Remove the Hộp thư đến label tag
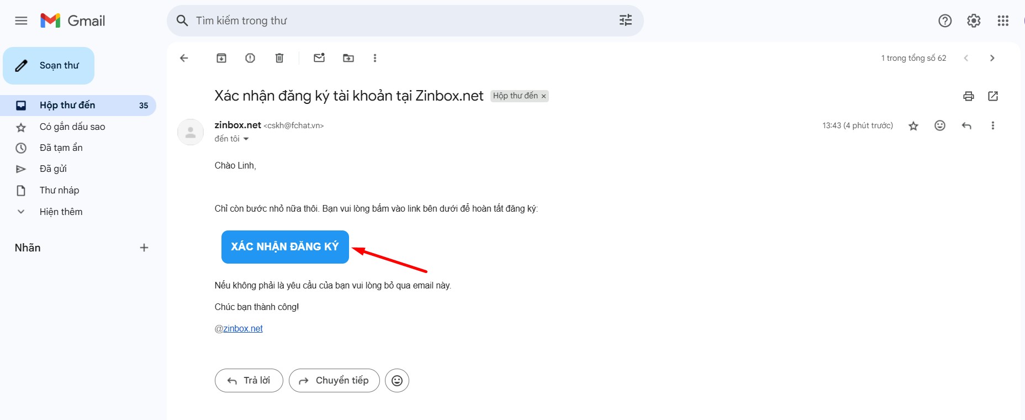1025x420 pixels. [544, 96]
